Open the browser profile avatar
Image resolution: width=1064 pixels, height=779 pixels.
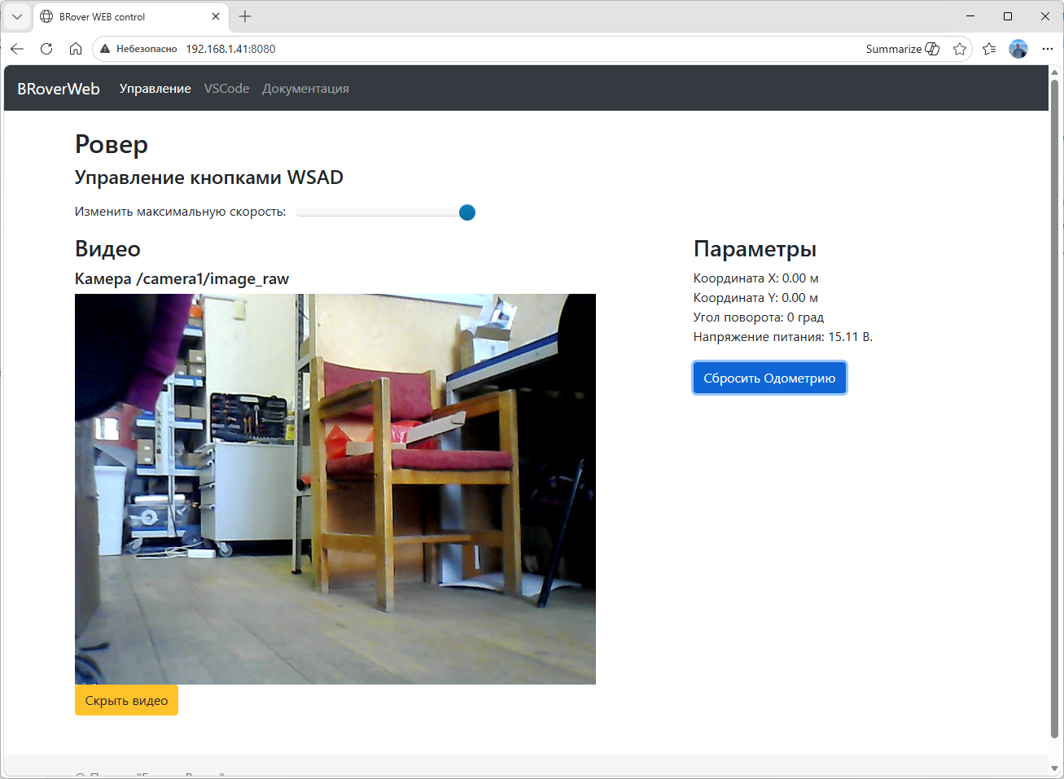pyautogui.click(x=1018, y=49)
